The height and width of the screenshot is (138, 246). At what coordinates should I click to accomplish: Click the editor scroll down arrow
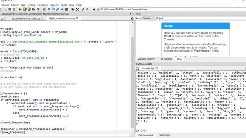click(132, 135)
